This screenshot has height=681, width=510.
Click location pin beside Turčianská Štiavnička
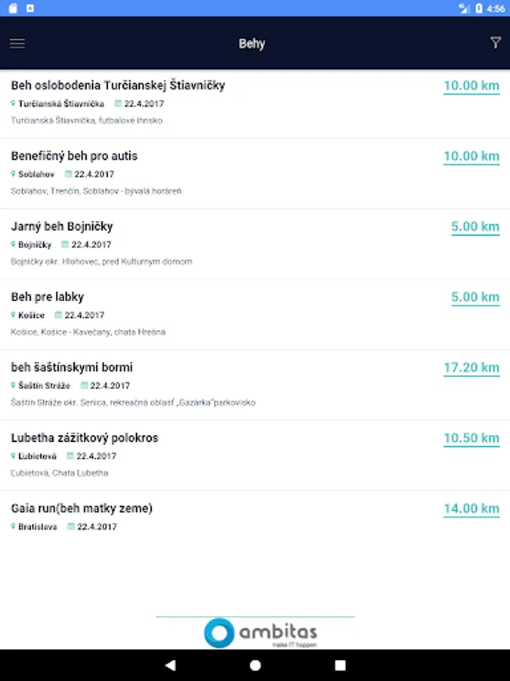coord(14,104)
